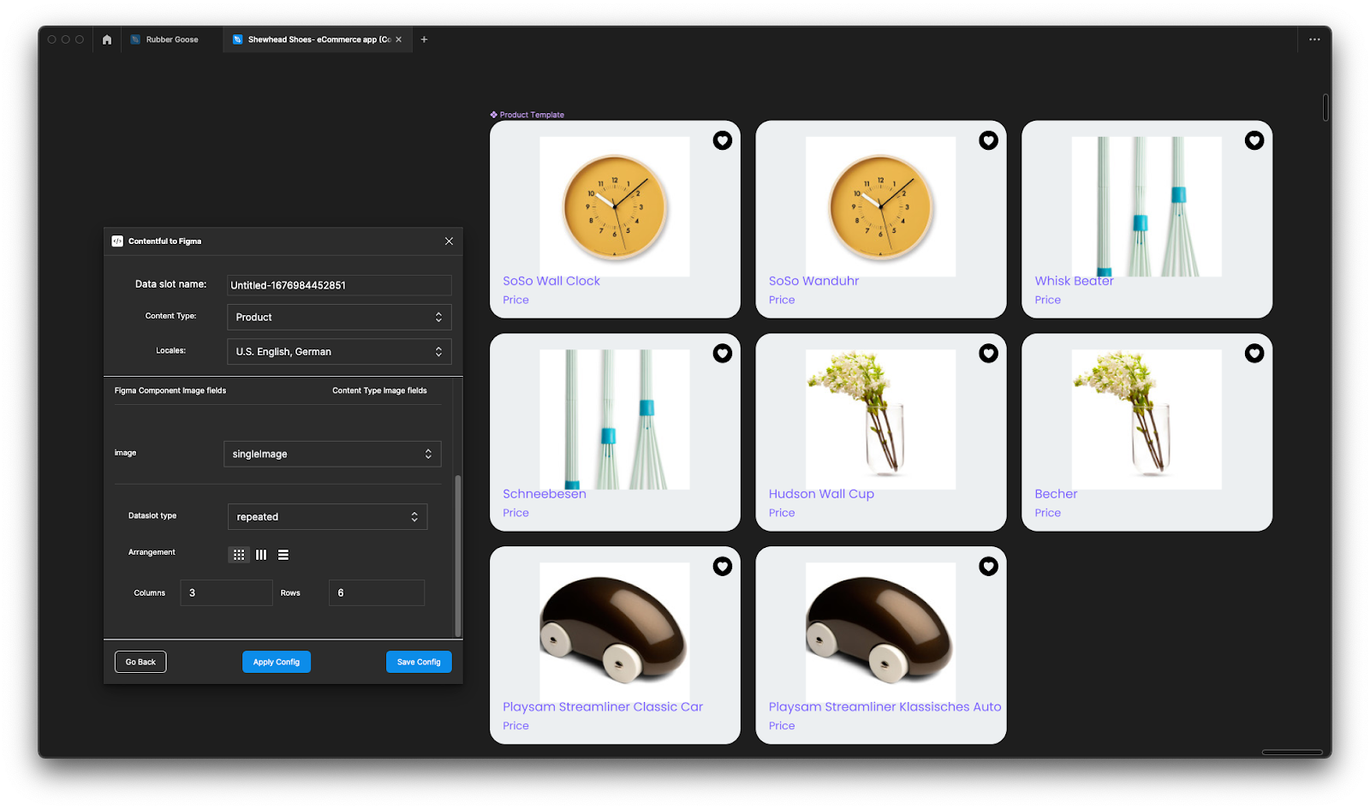Image resolution: width=1370 pixels, height=809 pixels.
Task: Favorite the Hudson Wall Cup product
Action: coord(989,353)
